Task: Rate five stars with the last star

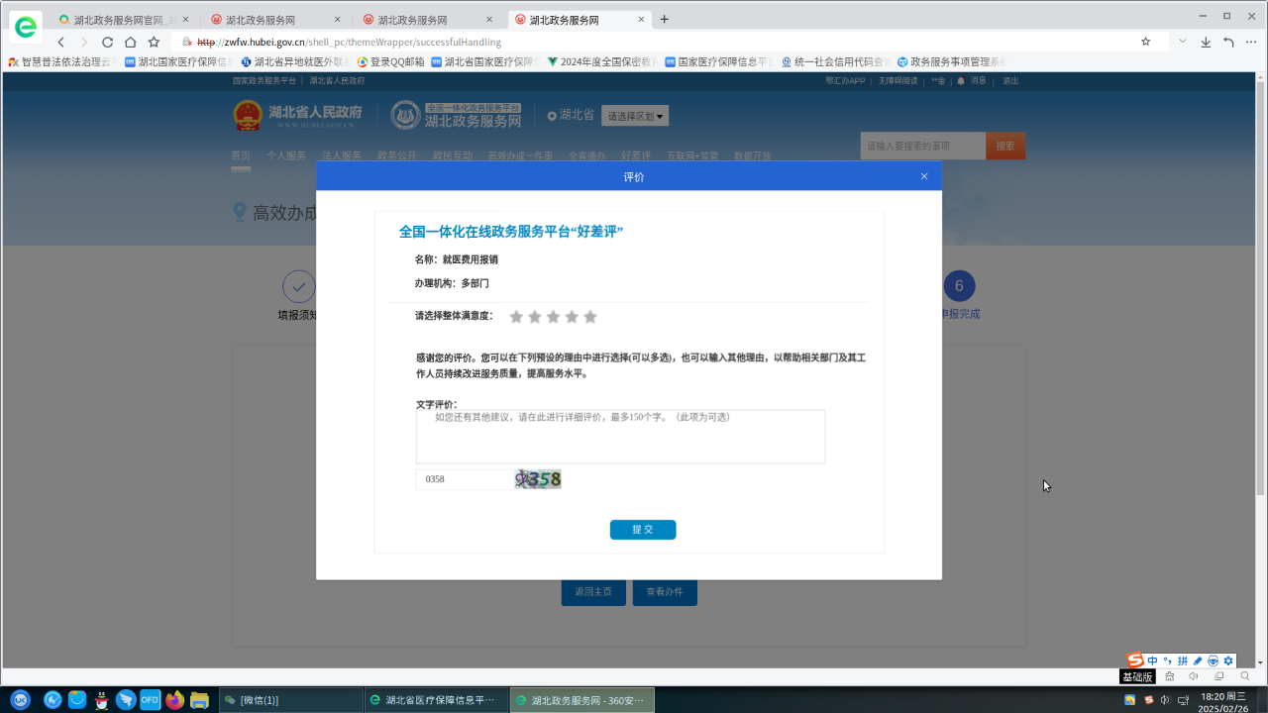Action: (590, 317)
